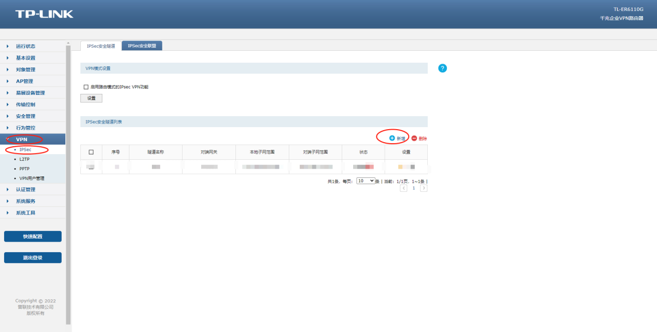The height and width of the screenshot is (332, 657).
Task: Click the blue plus 新增 icon
Action: click(392, 139)
